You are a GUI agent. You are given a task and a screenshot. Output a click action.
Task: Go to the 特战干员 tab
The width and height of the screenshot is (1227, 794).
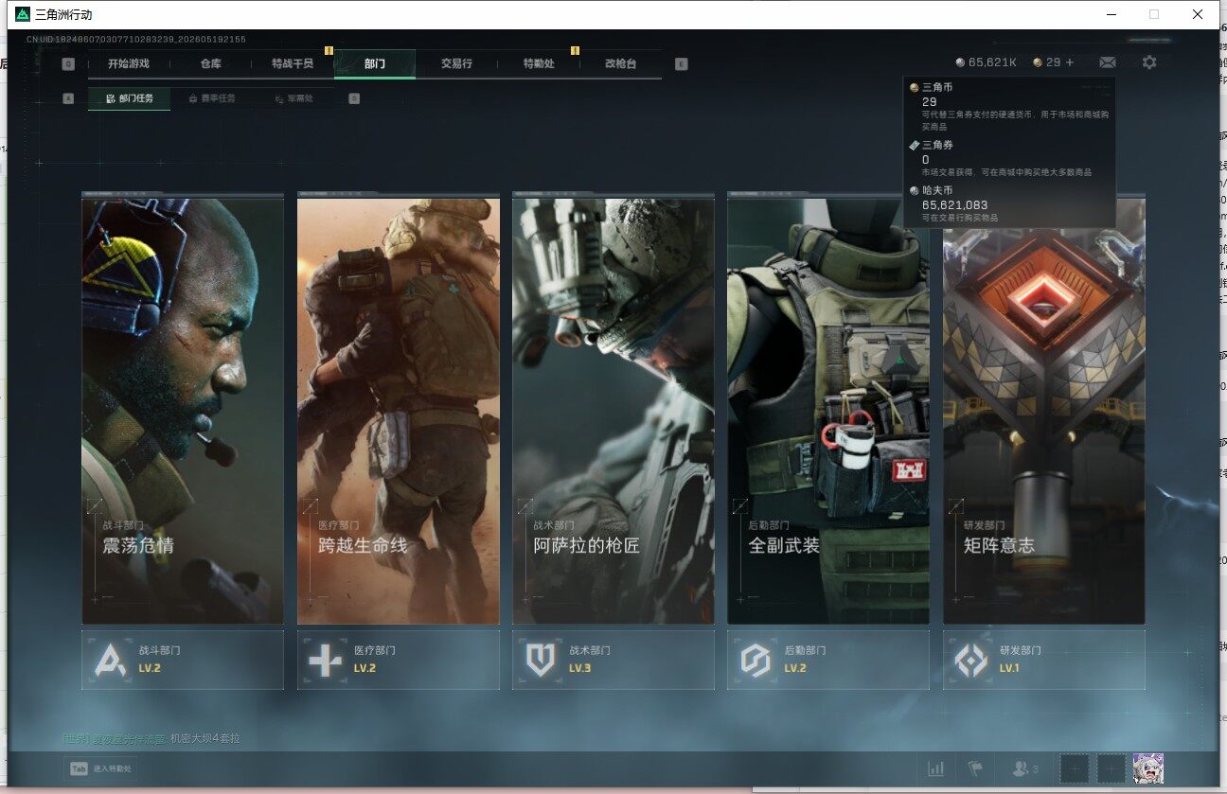293,64
